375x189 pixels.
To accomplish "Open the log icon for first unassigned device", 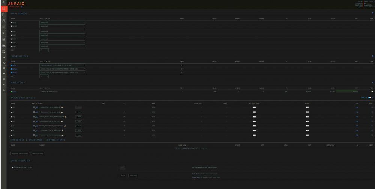I will point(357,107).
